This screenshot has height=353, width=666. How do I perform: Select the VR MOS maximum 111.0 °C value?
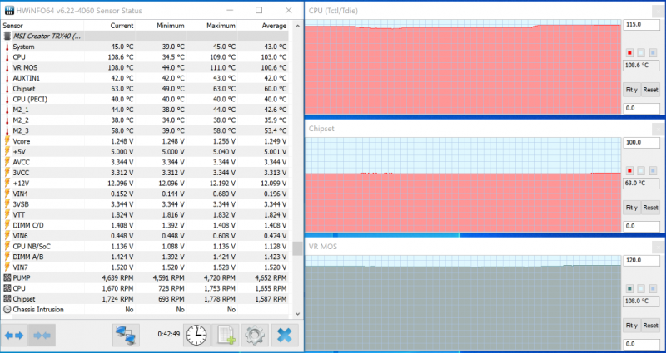[x=221, y=68]
